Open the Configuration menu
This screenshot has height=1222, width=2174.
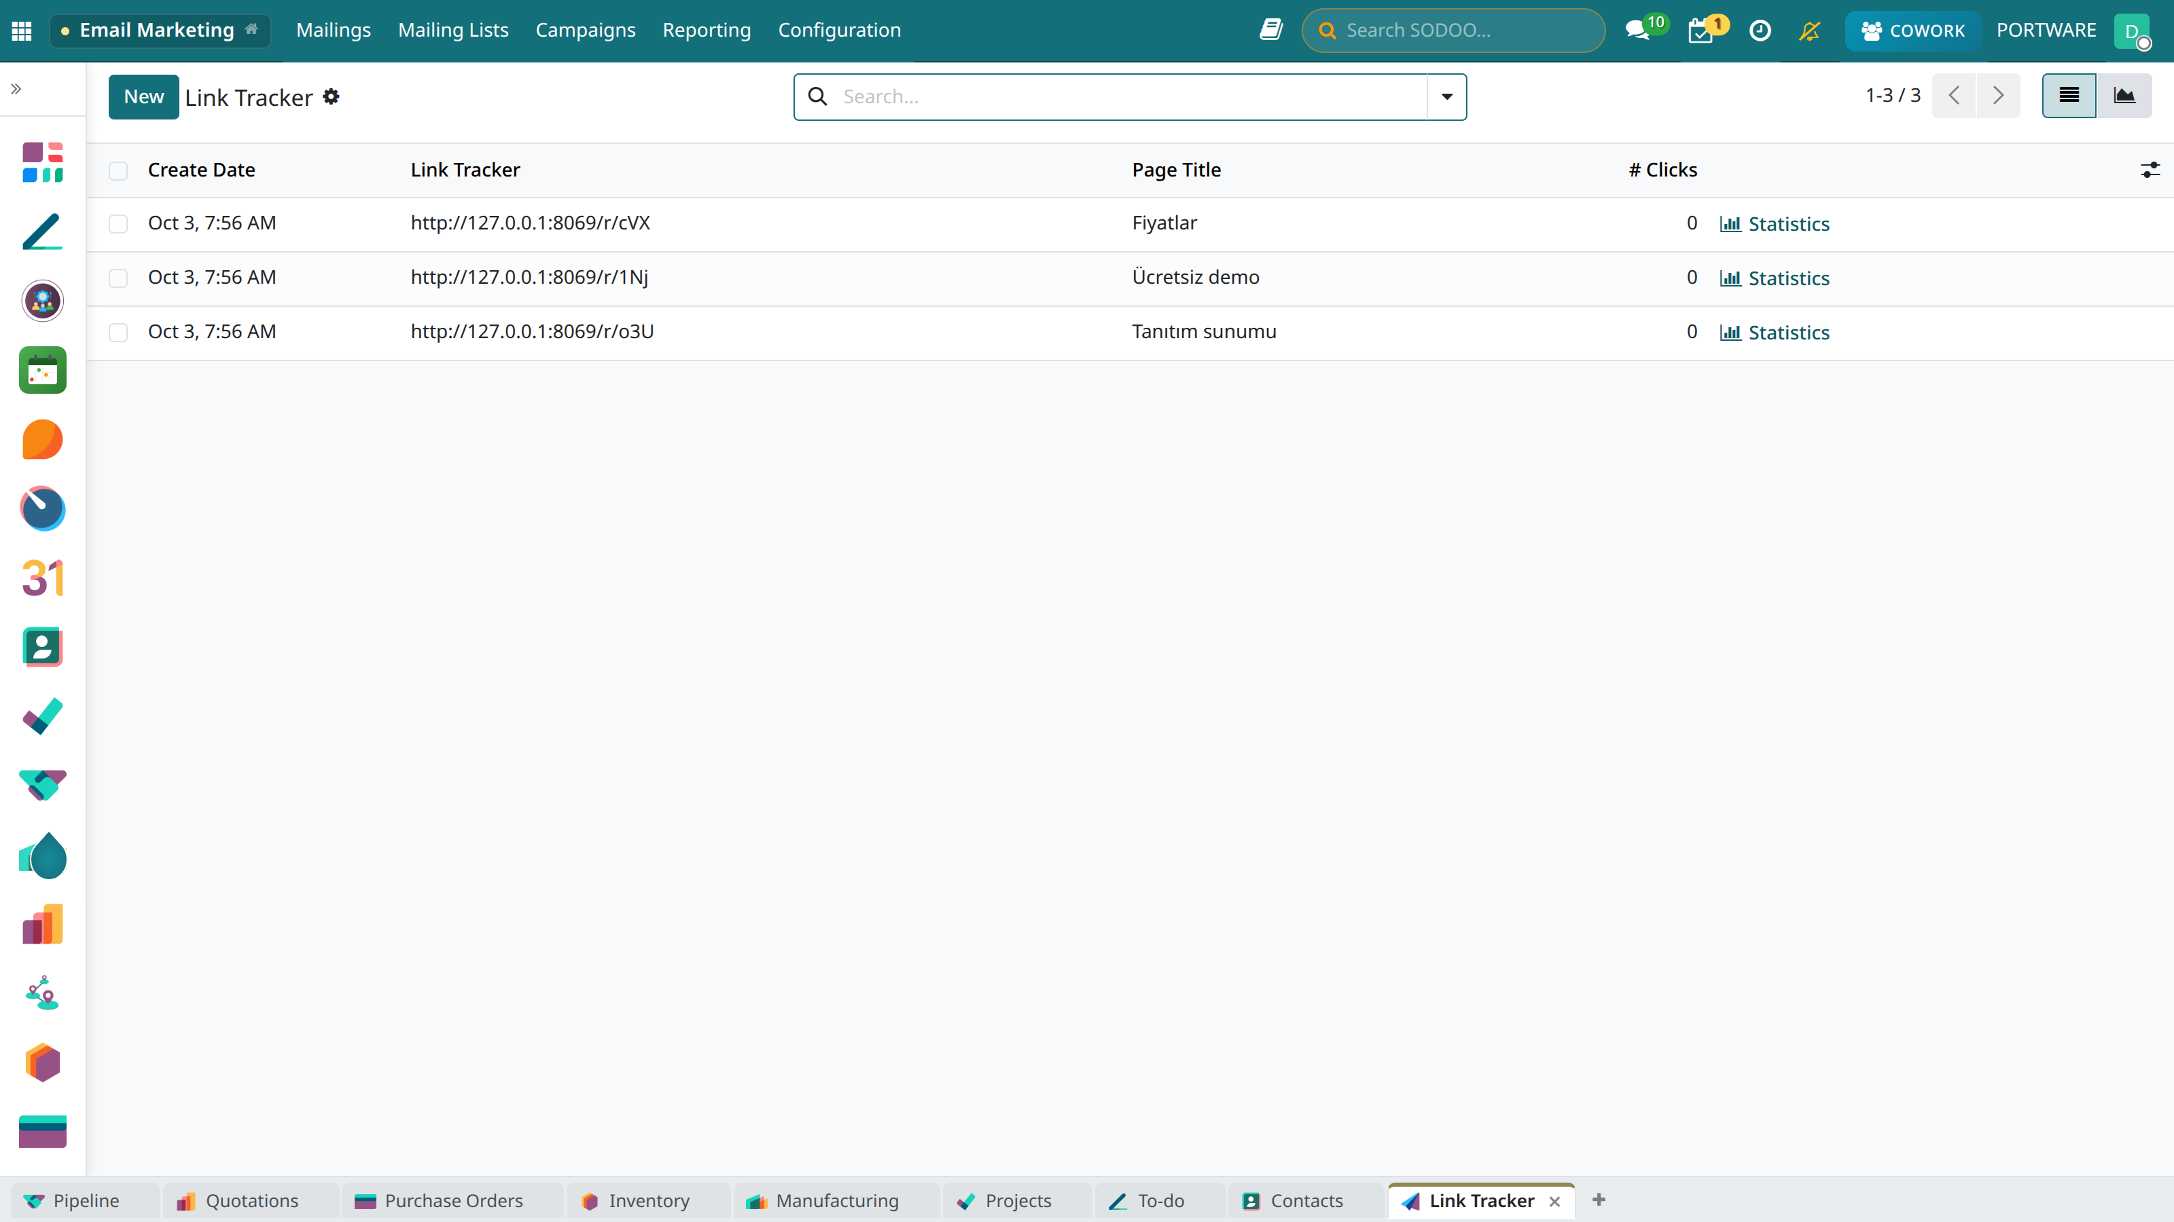pos(839,31)
